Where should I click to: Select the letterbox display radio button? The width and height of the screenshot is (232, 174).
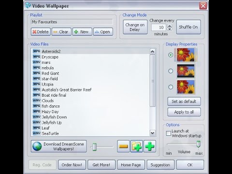[x=171, y=71]
